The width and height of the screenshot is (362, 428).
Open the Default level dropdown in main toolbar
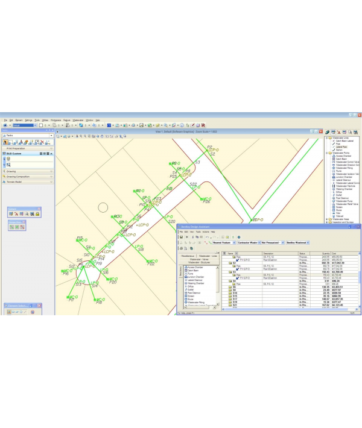tap(35, 125)
